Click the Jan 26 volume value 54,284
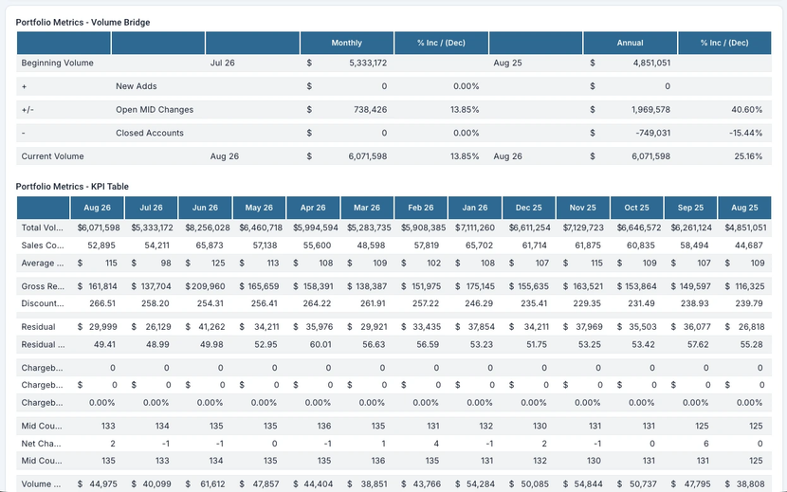Screen dimensions: 787x492 [481, 484]
